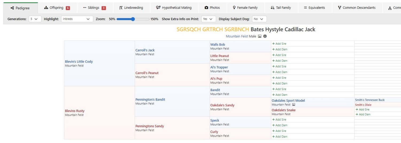
Task: Click the Female Family venus icon
Action: pos(234,8)
